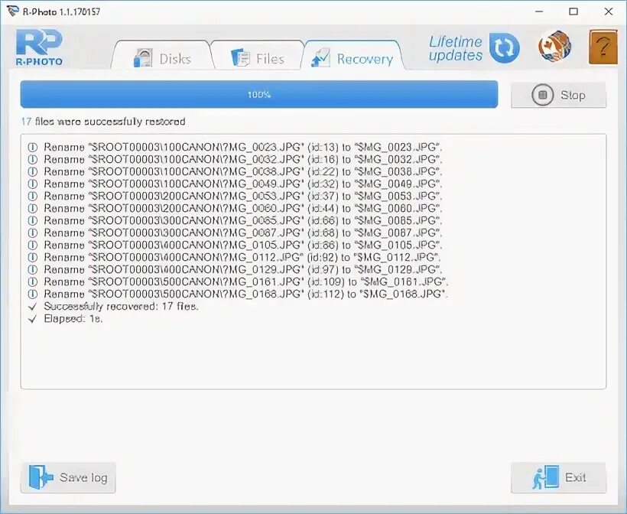Click the info icon beside IMG_0168.JPG entry
The height and width of the screenshot is (514, 627).
coord(32,294)
